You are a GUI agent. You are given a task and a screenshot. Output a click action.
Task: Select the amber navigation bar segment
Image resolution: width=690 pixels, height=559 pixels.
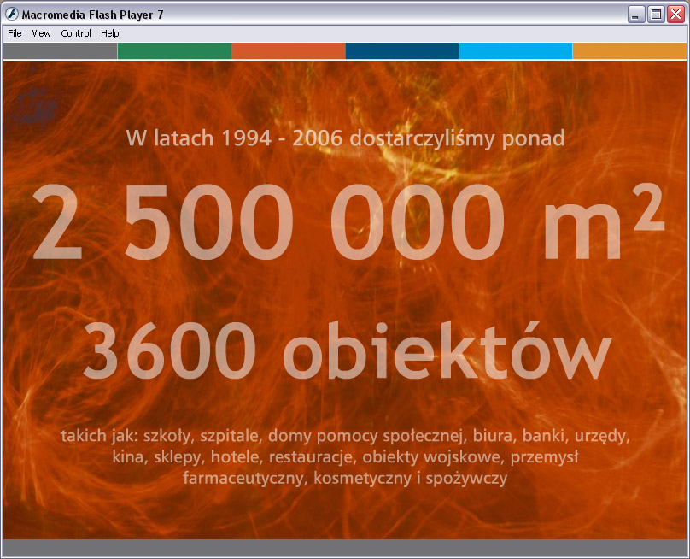629,51
